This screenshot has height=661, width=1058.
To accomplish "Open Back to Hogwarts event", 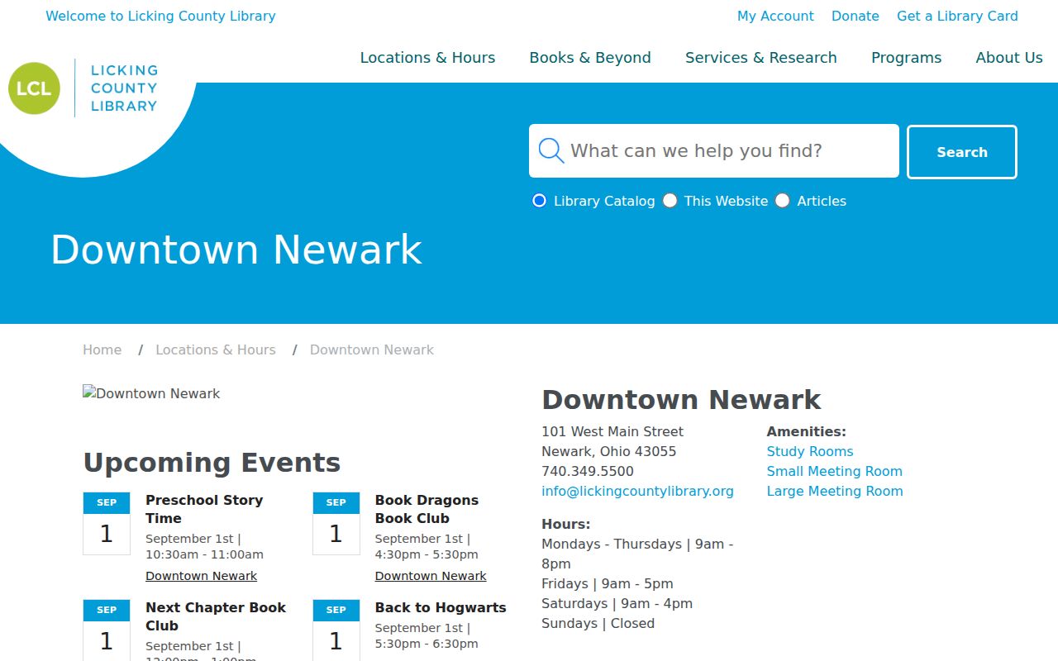I will (441, 607).
